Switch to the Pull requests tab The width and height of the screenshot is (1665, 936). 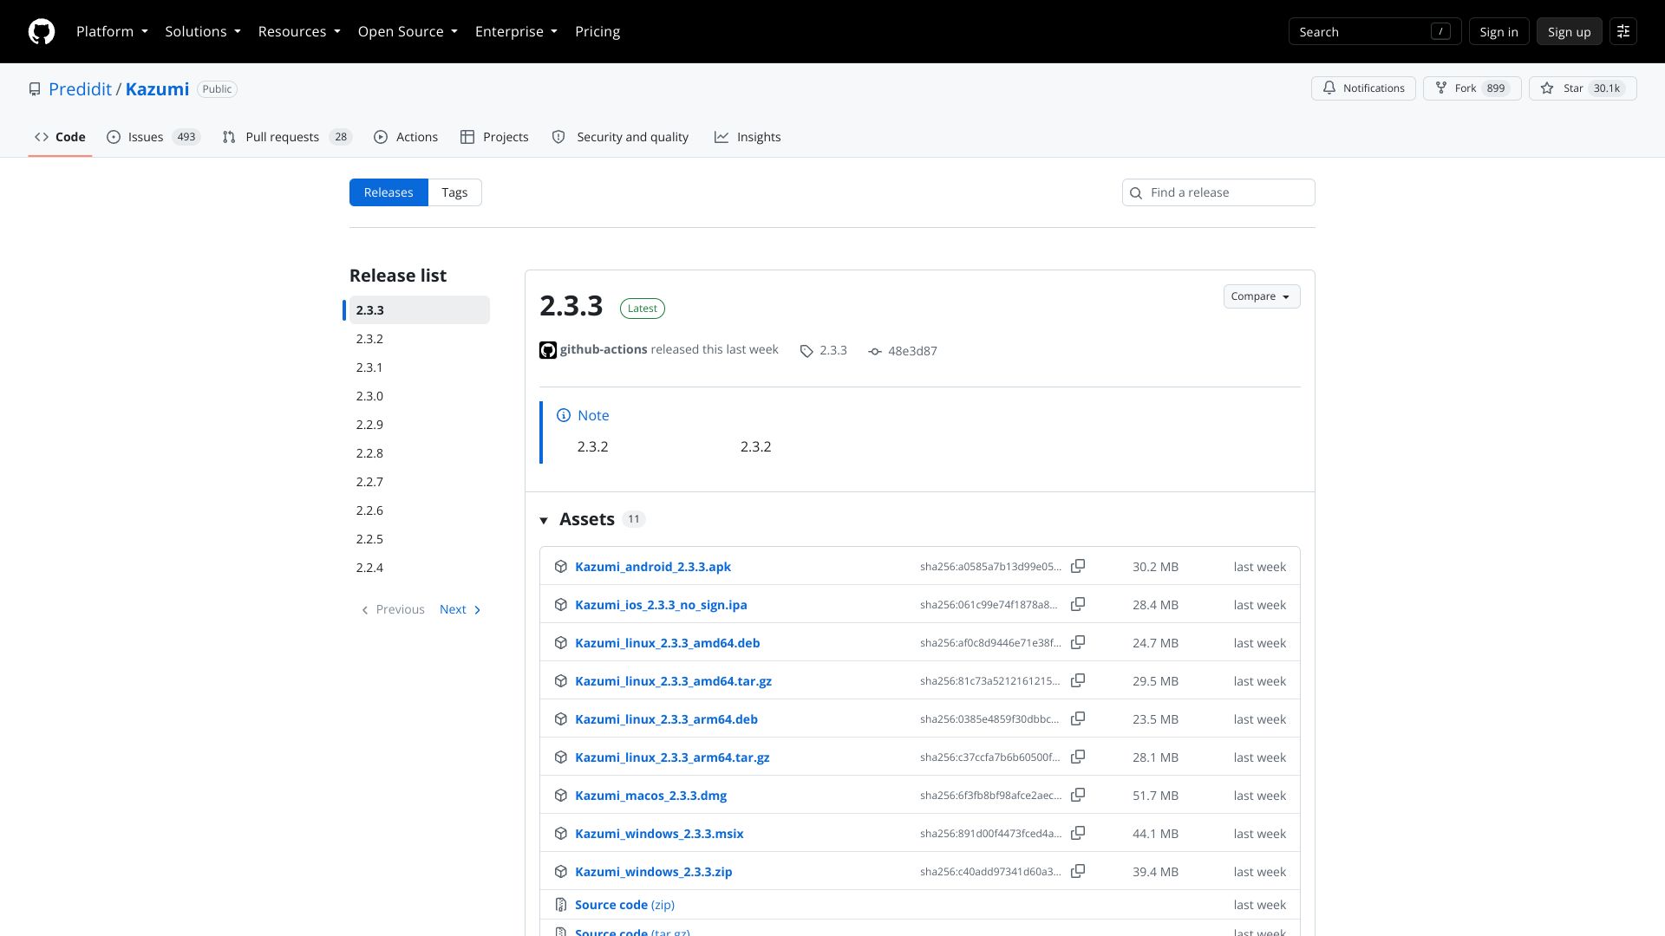(x=287, y=137)
